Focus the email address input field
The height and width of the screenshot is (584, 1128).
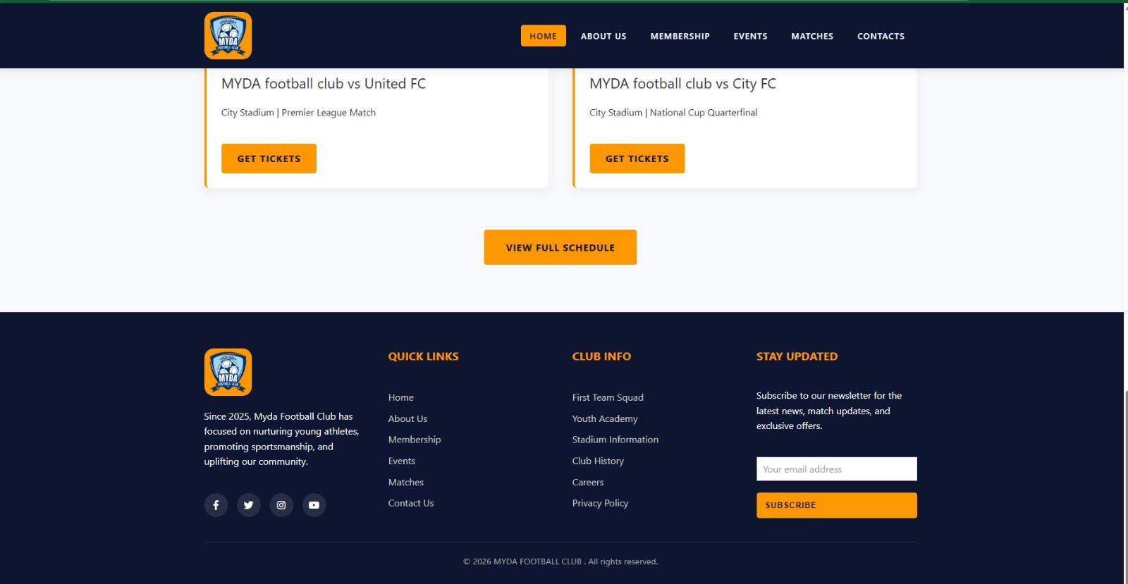[837, 469]
